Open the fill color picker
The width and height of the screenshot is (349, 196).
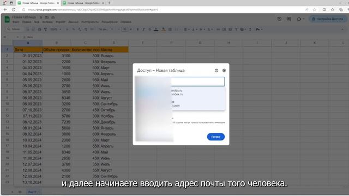coord(164,29)
